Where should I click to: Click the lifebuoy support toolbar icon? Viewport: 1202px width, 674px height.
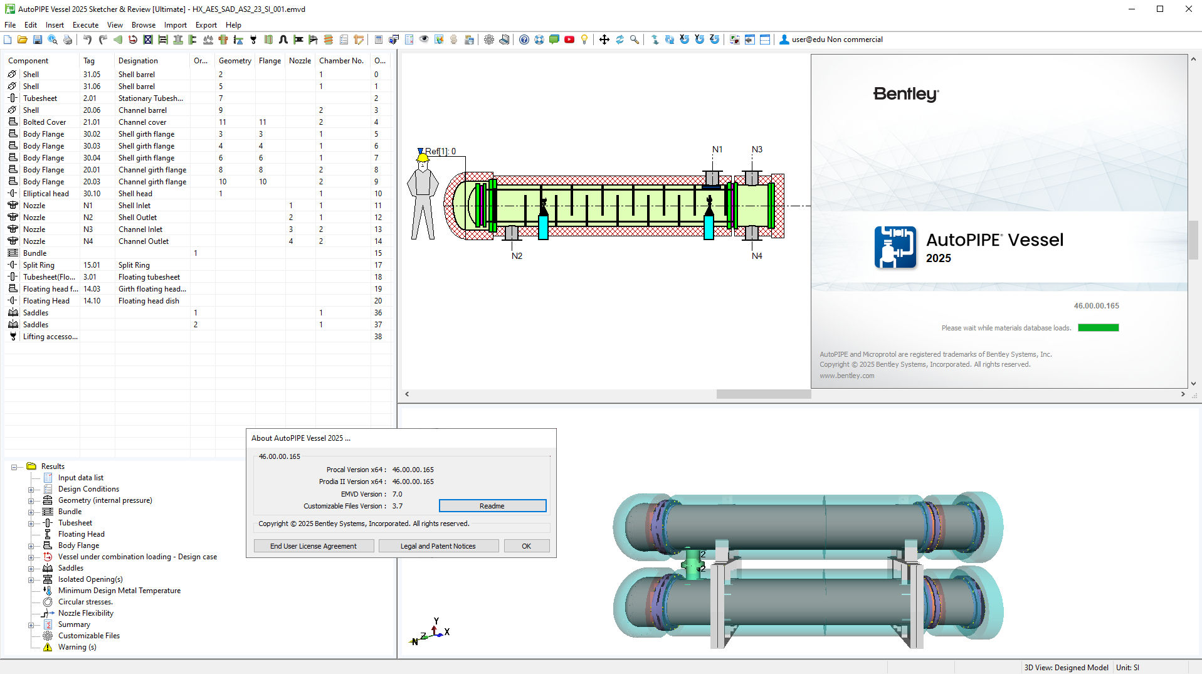point(539,39)
